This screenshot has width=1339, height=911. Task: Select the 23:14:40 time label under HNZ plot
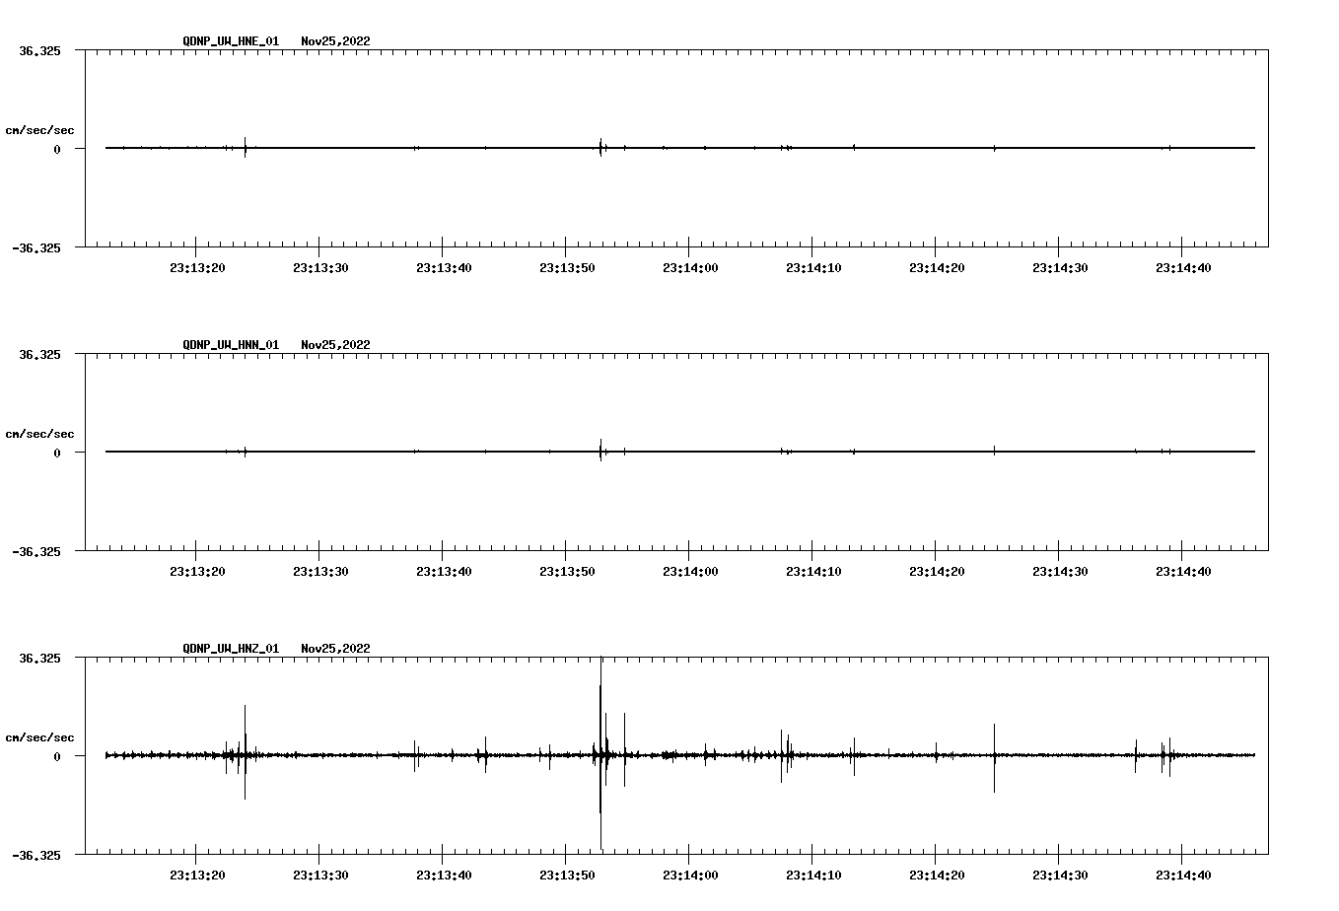click(1182, 875)
